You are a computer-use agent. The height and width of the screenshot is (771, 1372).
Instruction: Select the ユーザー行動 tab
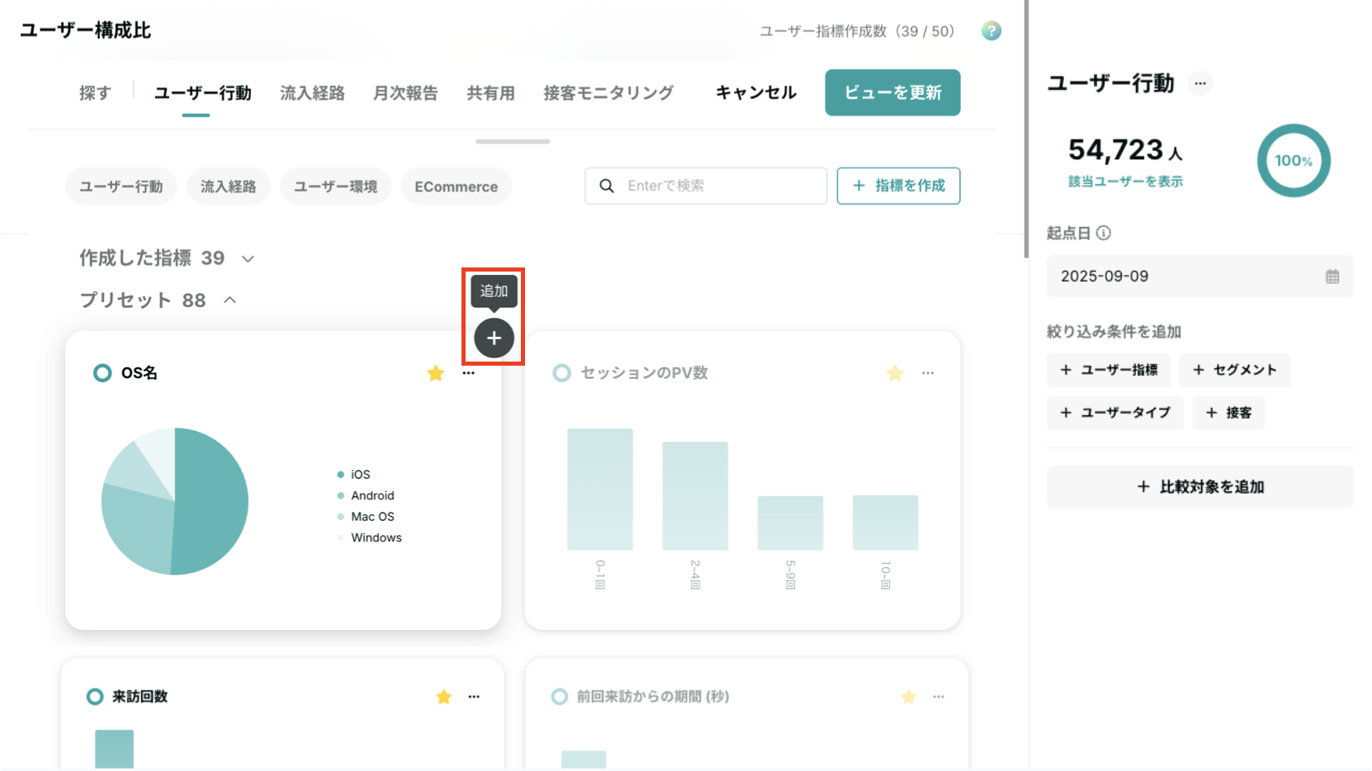[x=203, y=93]
